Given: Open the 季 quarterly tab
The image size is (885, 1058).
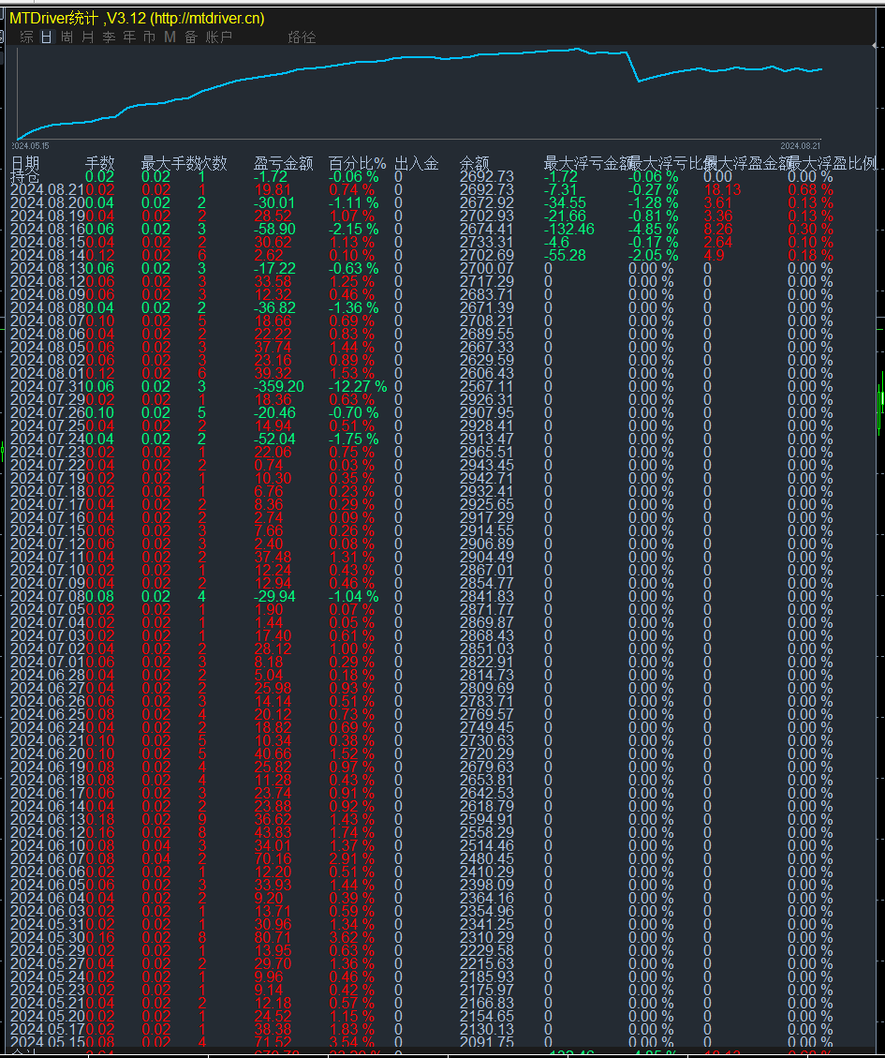Looking at the screenshot, I should pyautogui.click(x=109, y=37).
